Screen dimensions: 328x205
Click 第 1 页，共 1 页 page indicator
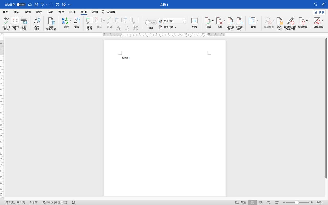pyautogui.click(x=15, y=202)
